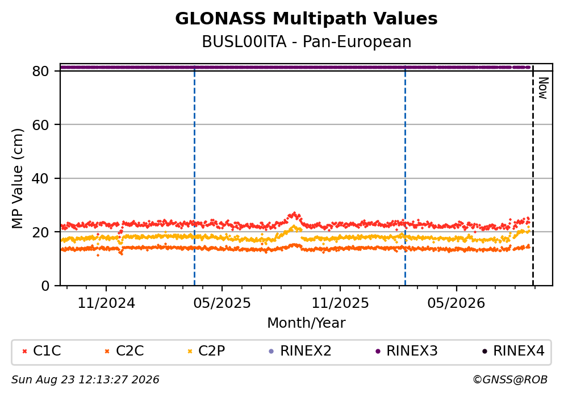This screenshot has height=397, width=564.
Task: Click the 05/2026 x-axis tick label
Action: 456,303
